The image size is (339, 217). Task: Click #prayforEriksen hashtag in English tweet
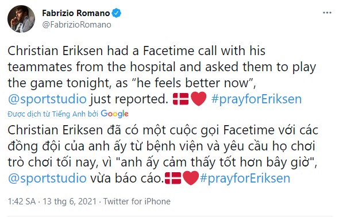pos(256,99)
